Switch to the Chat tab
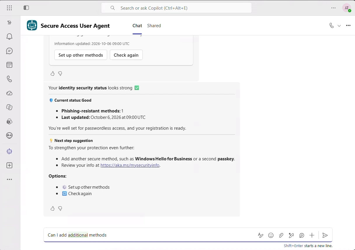This screenshot has width=355, height=250. click(137, 26)
